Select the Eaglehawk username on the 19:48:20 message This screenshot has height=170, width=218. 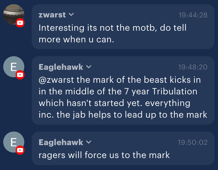61,67
